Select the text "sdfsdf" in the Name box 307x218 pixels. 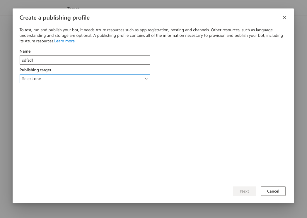point(27,60)
